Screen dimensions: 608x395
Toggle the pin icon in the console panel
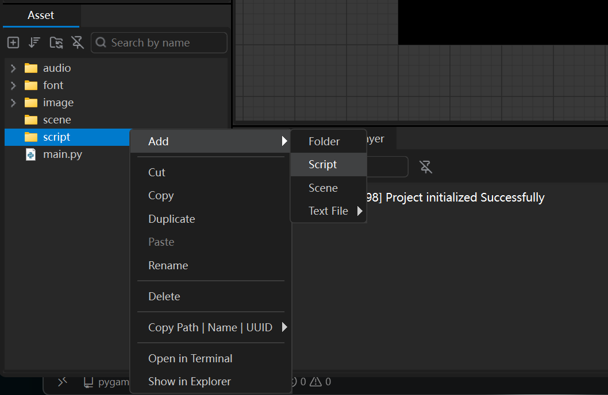tap(425, 167)
